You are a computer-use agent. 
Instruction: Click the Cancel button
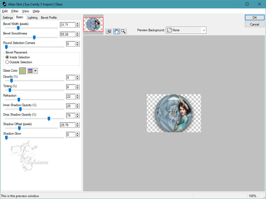pos(254,24)
